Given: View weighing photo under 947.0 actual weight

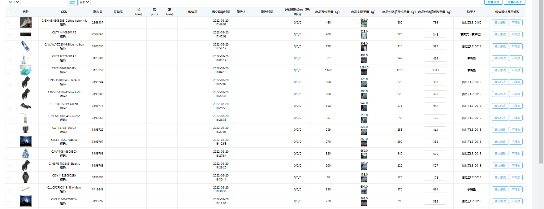Looking at the screenshot, I should click(x=364, y=108).
